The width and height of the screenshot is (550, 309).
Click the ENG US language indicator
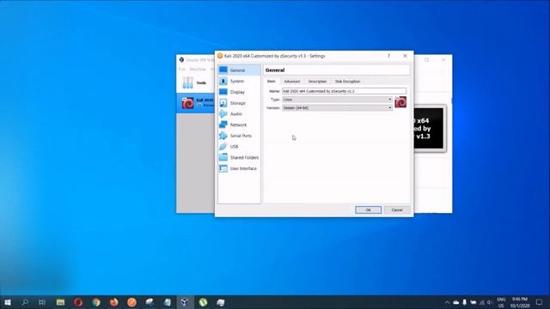(501, 302)
